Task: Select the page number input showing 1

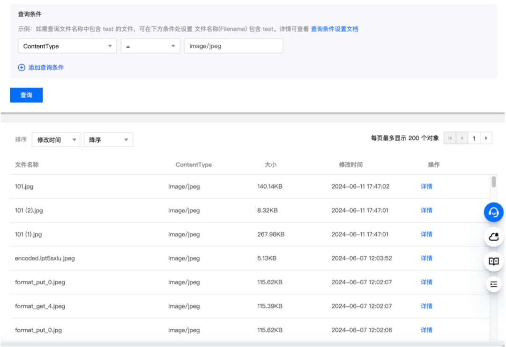Action: pyautogui.click(x=474, y=138)
